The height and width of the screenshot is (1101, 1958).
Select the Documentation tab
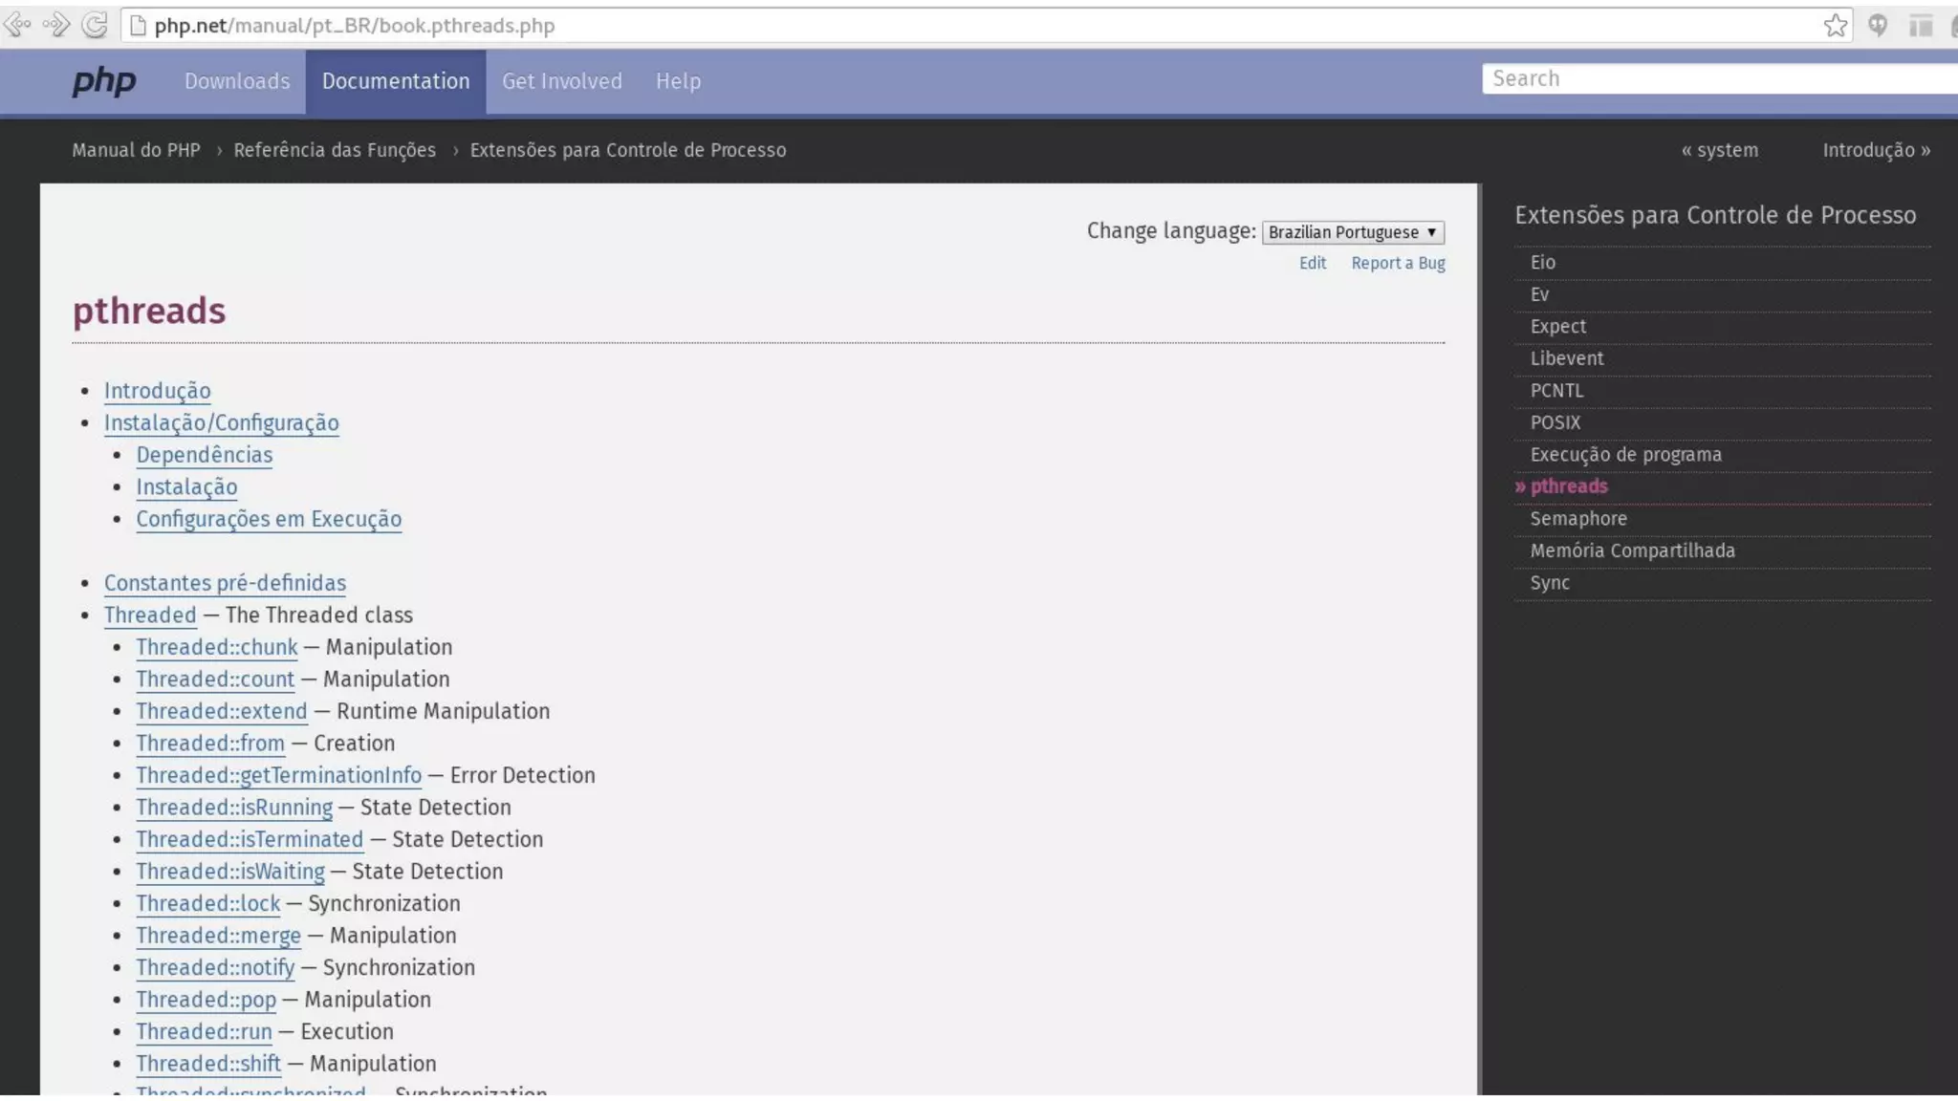(396, 81)
